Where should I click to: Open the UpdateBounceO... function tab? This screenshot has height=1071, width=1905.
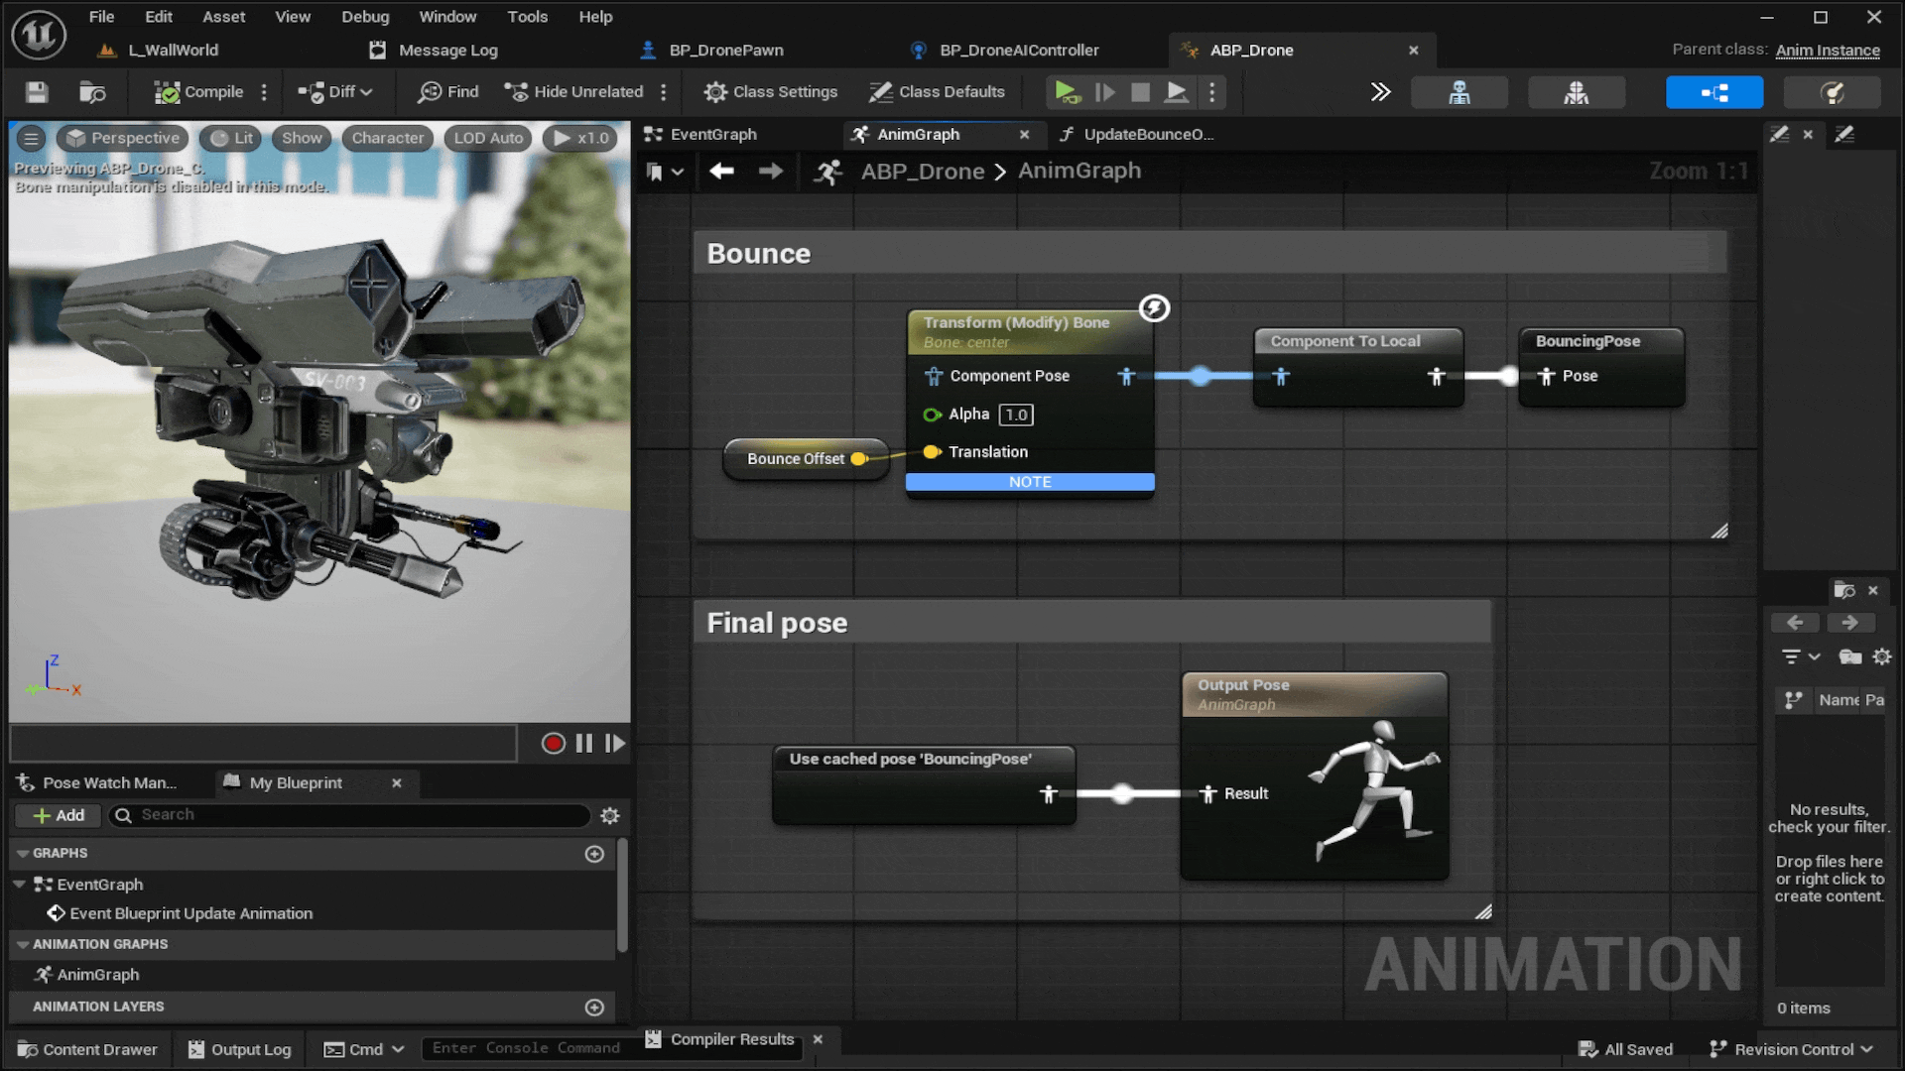point(1137,134)
